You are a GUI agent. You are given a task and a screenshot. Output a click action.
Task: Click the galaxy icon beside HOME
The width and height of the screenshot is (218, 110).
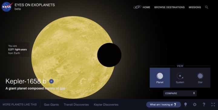pos(137,7)
